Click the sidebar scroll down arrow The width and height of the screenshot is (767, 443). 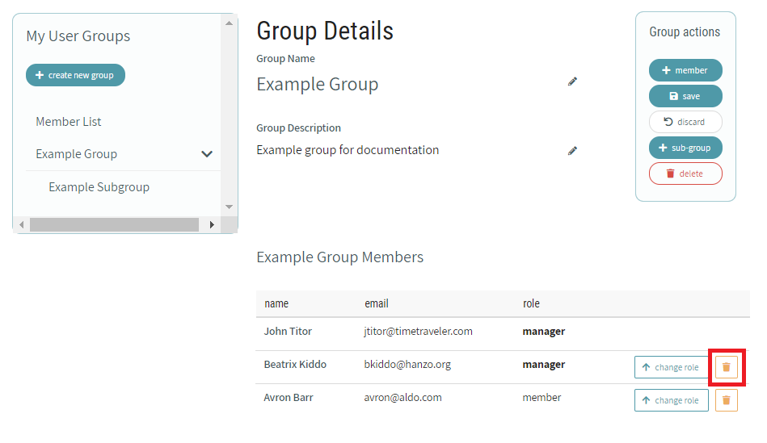click(229, 207)
